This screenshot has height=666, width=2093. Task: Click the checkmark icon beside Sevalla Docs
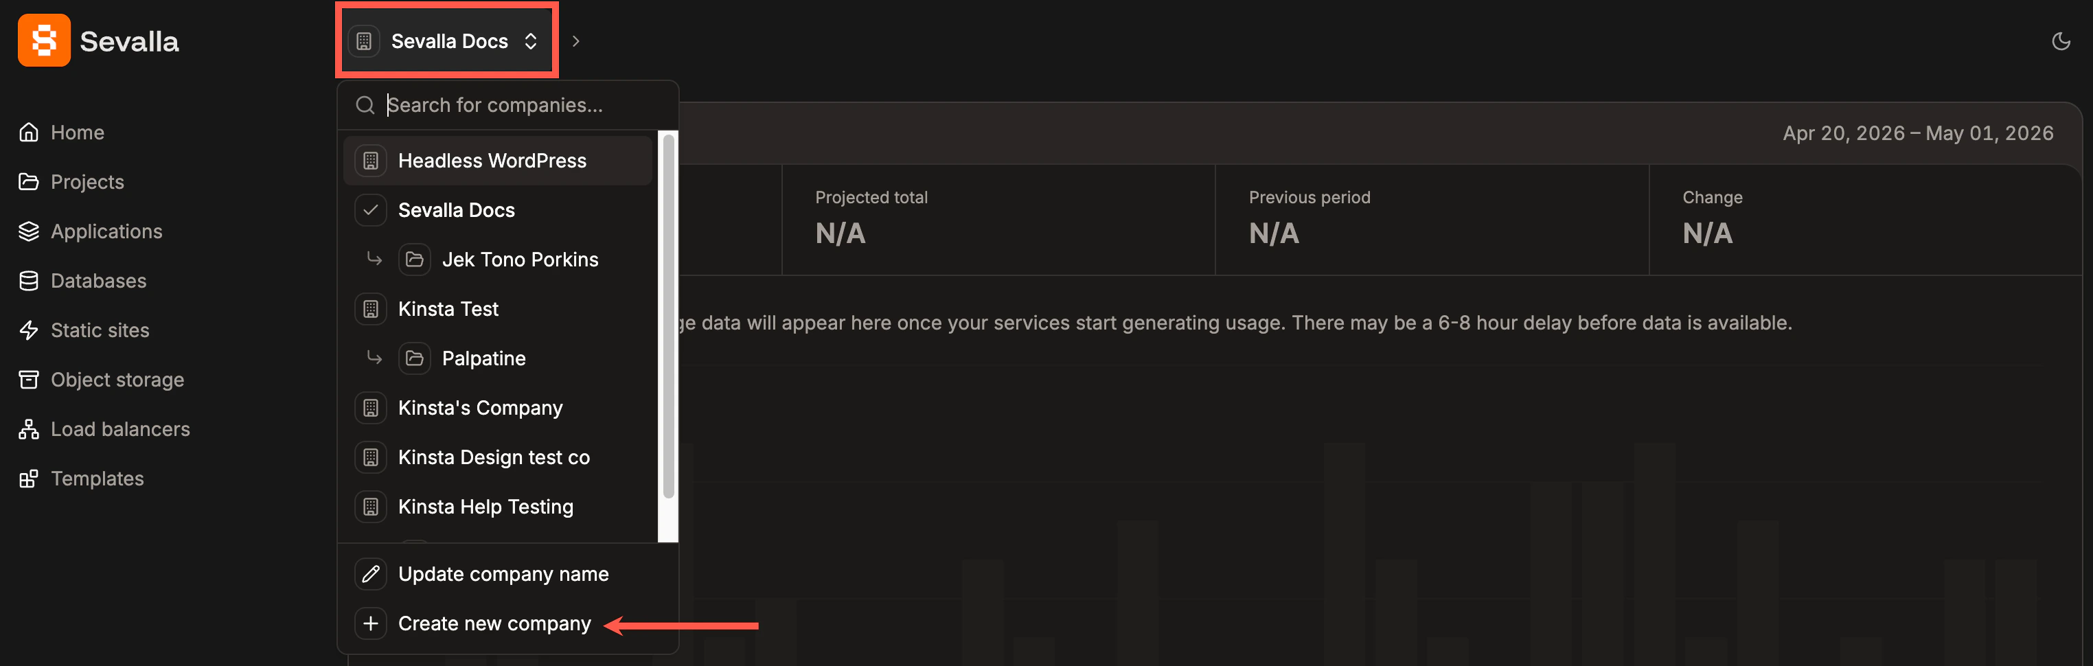371,210
